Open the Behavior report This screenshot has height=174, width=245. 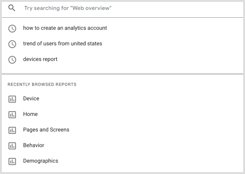coord(33,145)
